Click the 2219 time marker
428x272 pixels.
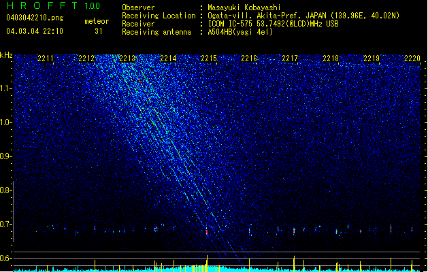(x=372, y=58)
